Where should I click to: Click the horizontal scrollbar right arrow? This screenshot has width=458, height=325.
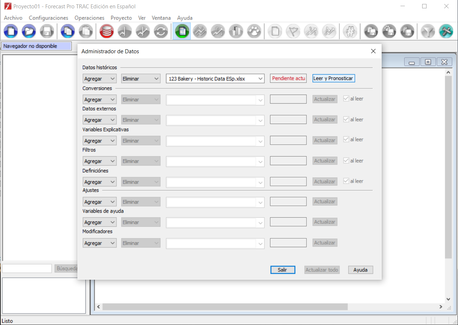coord(441,307)
